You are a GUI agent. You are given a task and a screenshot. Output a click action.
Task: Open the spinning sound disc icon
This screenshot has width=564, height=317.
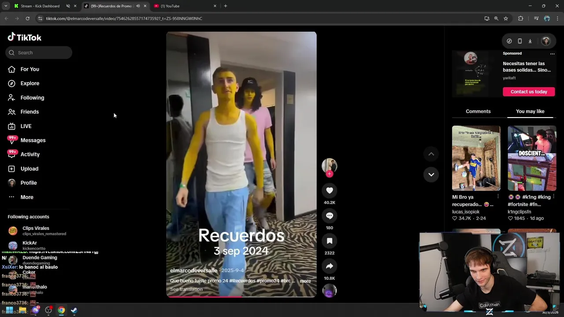tap(329, 291)
